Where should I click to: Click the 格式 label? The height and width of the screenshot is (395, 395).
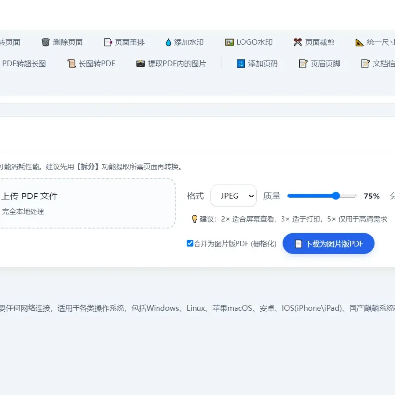pyautogui.click(x=195, y=196)
